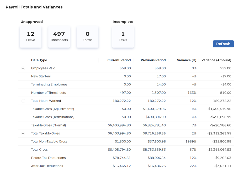Open the incomplete Tasks card
Screen dimensions: 240x172
pos(123,37)
